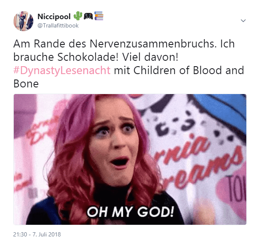Click 'Children of Blood and' in the tweet

pyautogui.click(x=188, y=70)
